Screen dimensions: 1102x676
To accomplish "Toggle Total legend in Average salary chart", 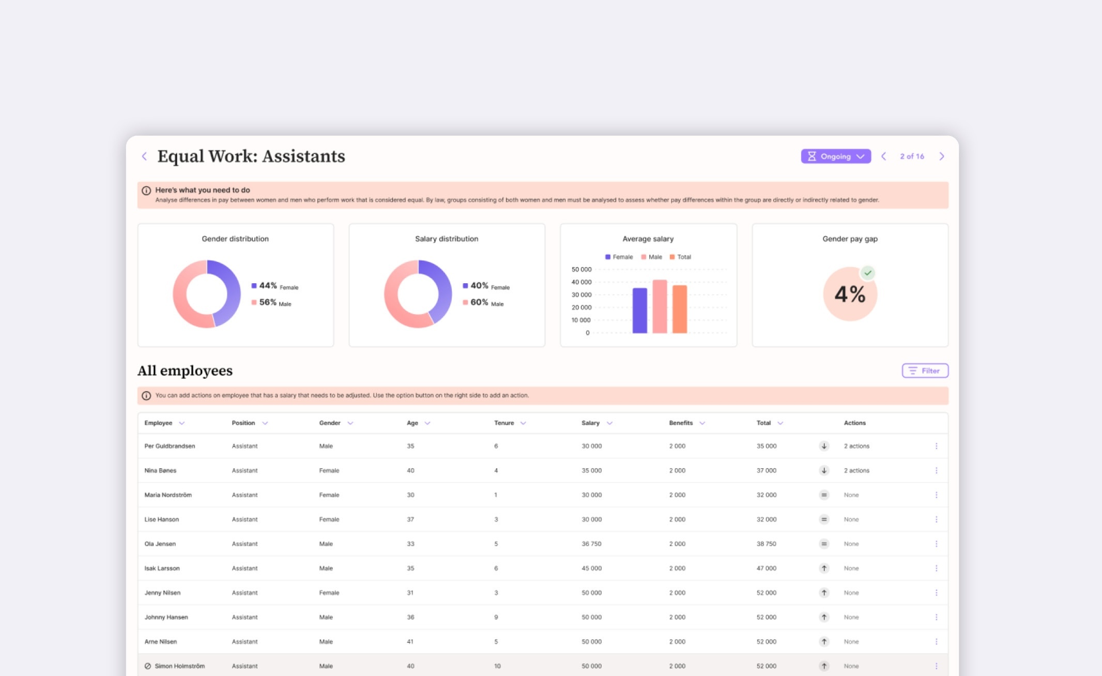I will pos(680,257).
